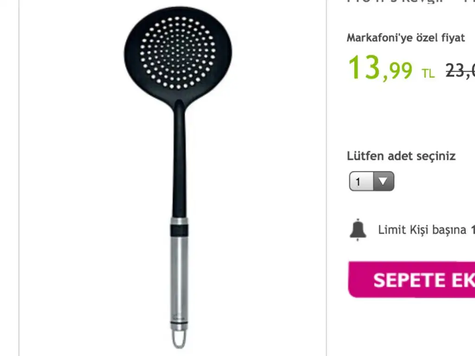Click the green TL currency label

[428, 73]
